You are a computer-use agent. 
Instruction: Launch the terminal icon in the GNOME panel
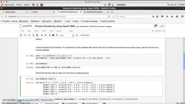[x=42, y=5]
